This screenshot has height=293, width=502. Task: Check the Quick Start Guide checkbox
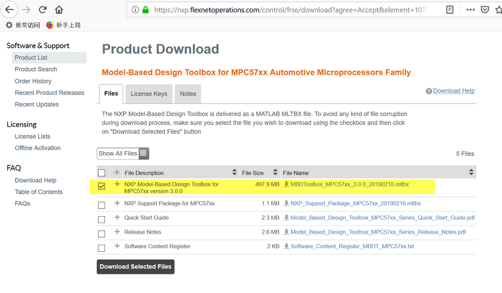click(x=102, y=220)
